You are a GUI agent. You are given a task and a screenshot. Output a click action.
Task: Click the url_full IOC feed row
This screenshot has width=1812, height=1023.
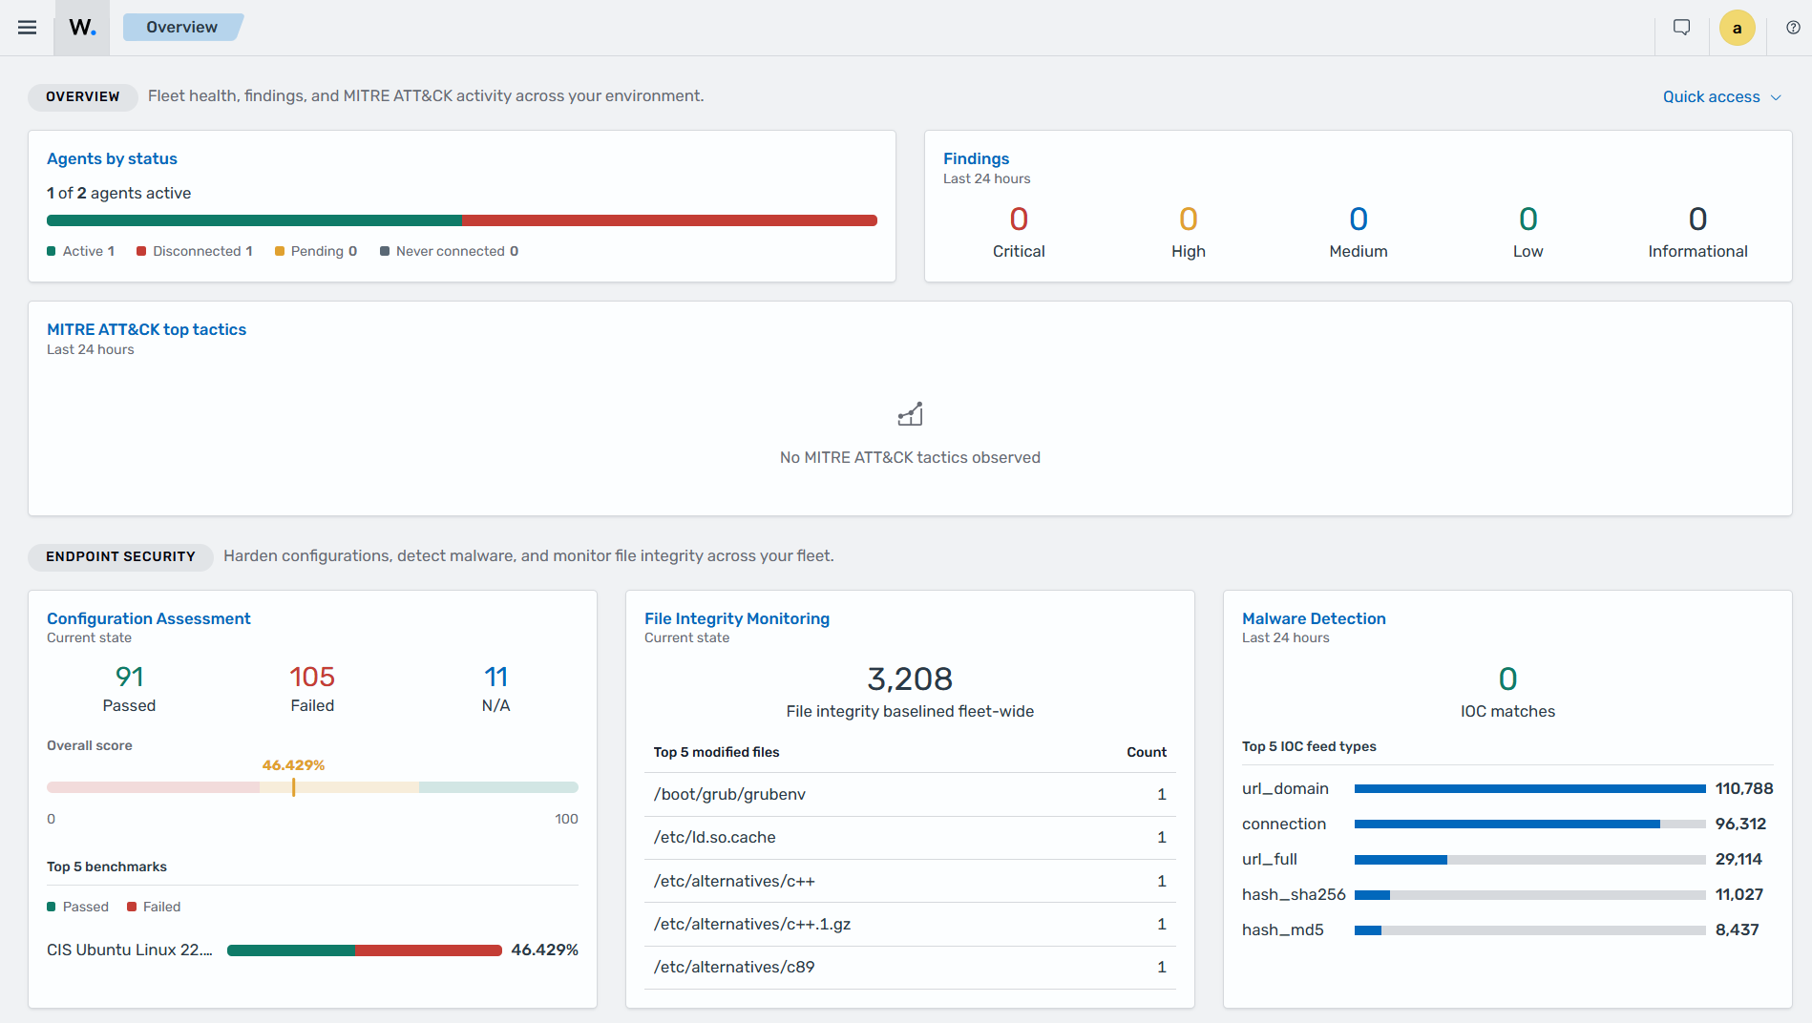1507,859
